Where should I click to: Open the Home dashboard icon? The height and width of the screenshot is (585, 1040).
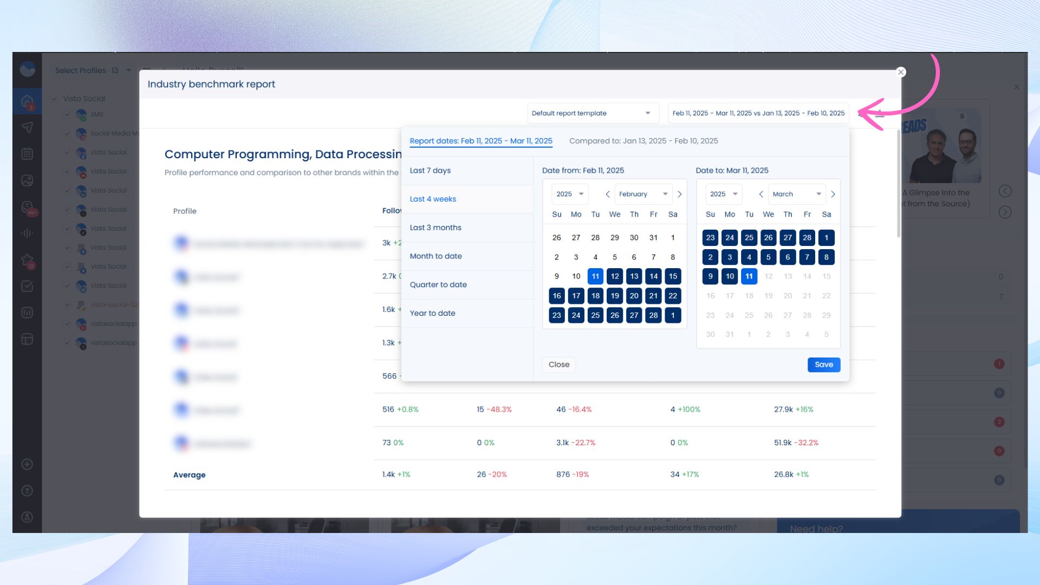[27, 101]
